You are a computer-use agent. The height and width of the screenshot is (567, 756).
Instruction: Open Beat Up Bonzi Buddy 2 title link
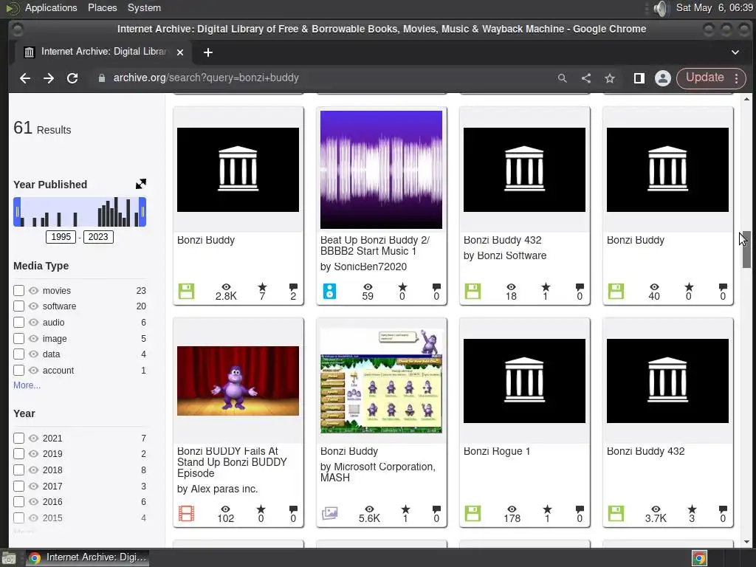tap(374, 245)
